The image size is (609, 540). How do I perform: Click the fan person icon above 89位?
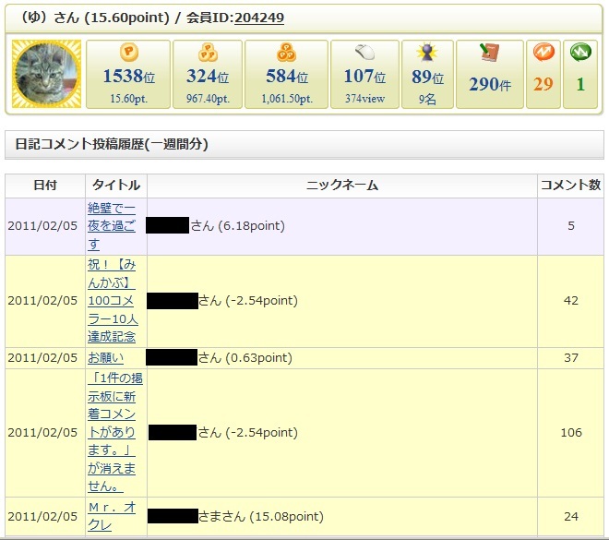(426, 54)
